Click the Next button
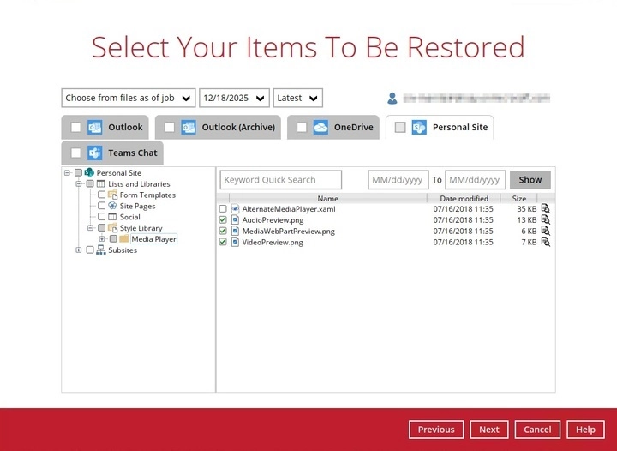617x451 pixels. point(488,430)
